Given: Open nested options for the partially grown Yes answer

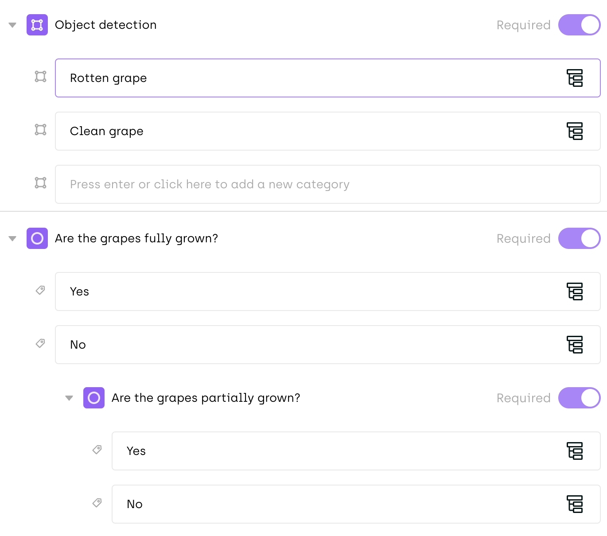Looking at the screenshot, I should (575, 451).
